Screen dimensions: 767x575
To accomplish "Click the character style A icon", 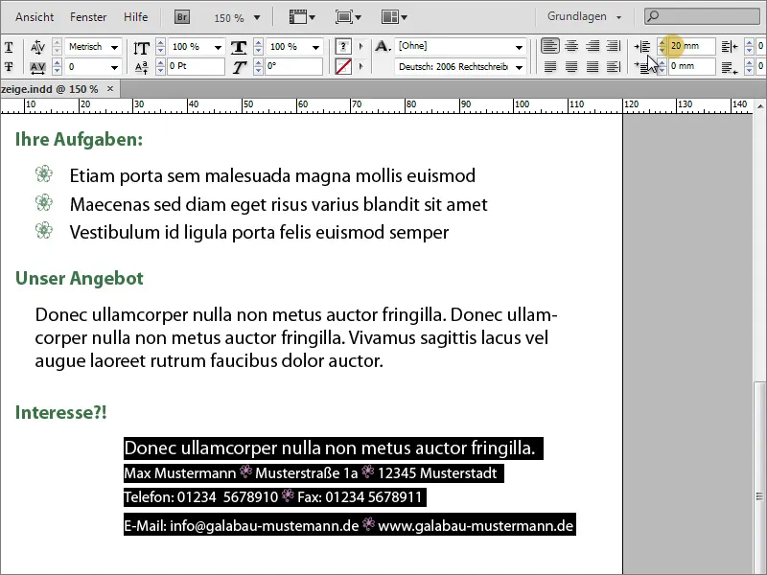I will point(383,46).
